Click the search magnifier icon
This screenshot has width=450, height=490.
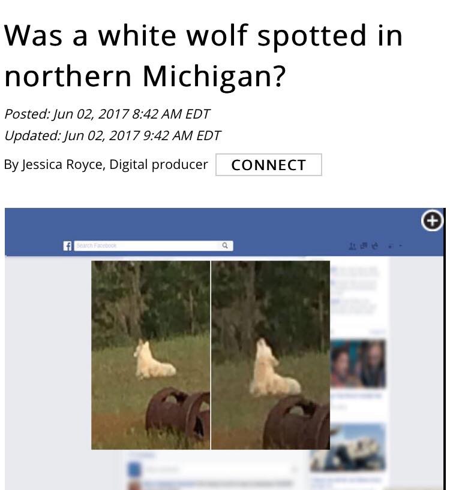(x=224, y=246)
